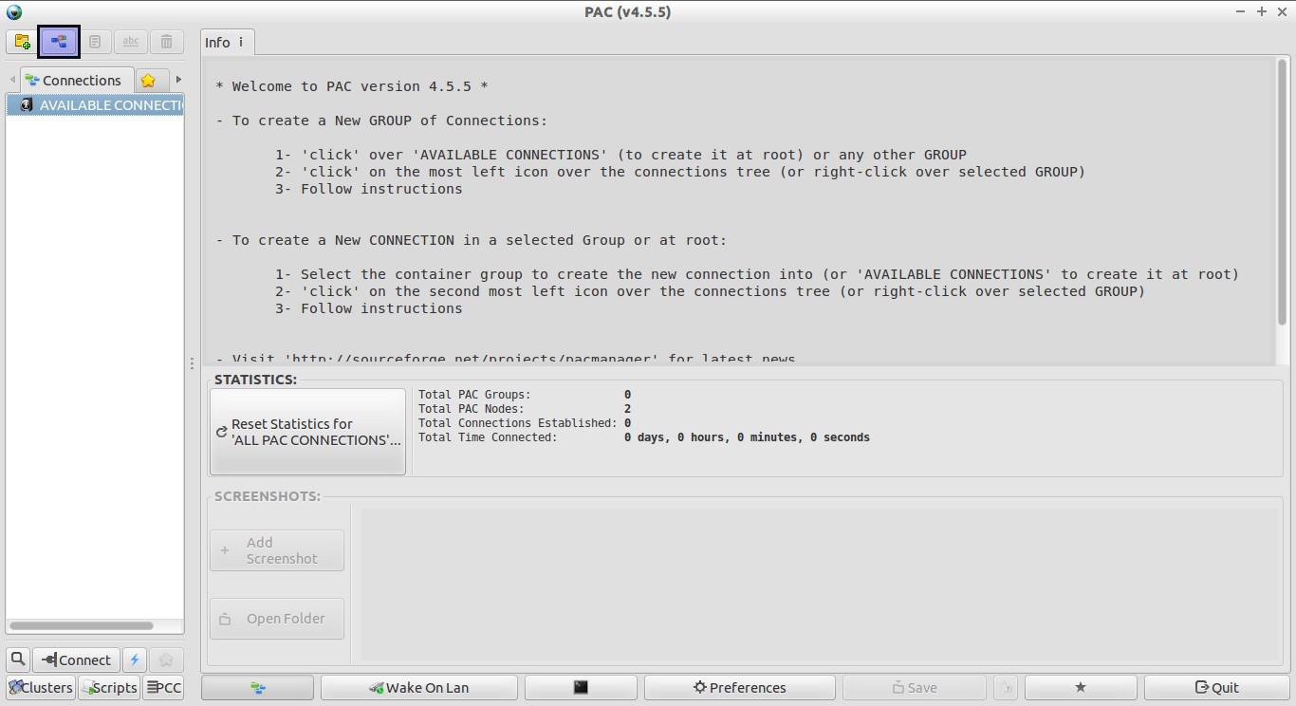Click Reset Statistics for ALL PAC CONNECTIONS

[x=307, y=432]
